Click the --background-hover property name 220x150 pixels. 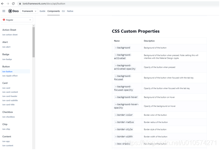[x=126, y=97]
